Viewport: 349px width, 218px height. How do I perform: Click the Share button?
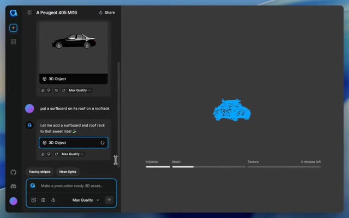click(107, 13)
